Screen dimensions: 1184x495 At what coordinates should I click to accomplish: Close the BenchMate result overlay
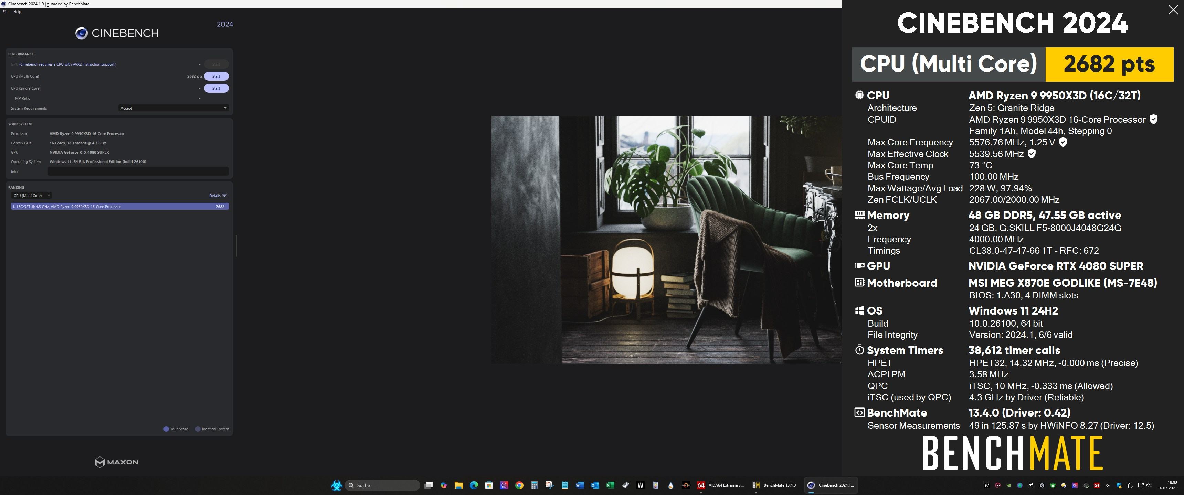1173,10
